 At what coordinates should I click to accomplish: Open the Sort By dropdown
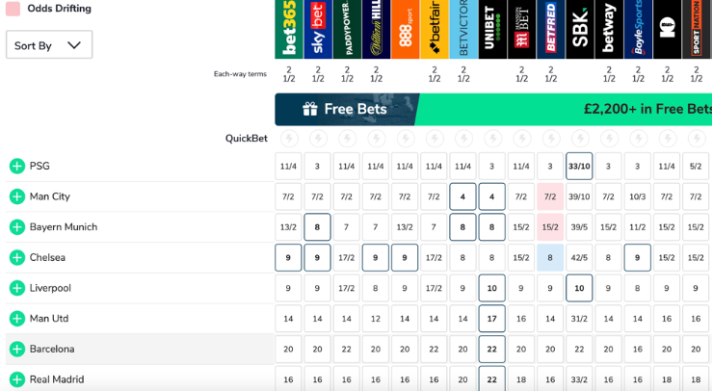pos(49,45)
